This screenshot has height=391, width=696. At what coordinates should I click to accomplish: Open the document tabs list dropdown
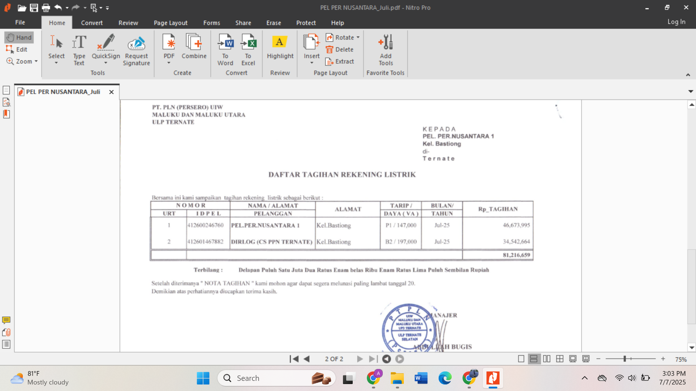pos(691,92)
